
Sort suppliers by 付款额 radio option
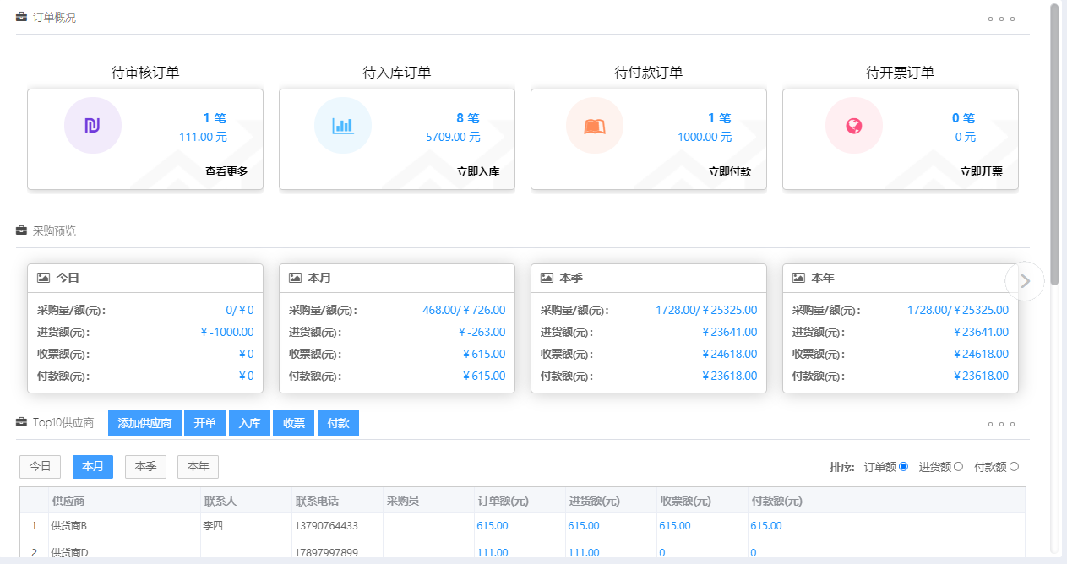[x=1014, y=466]
